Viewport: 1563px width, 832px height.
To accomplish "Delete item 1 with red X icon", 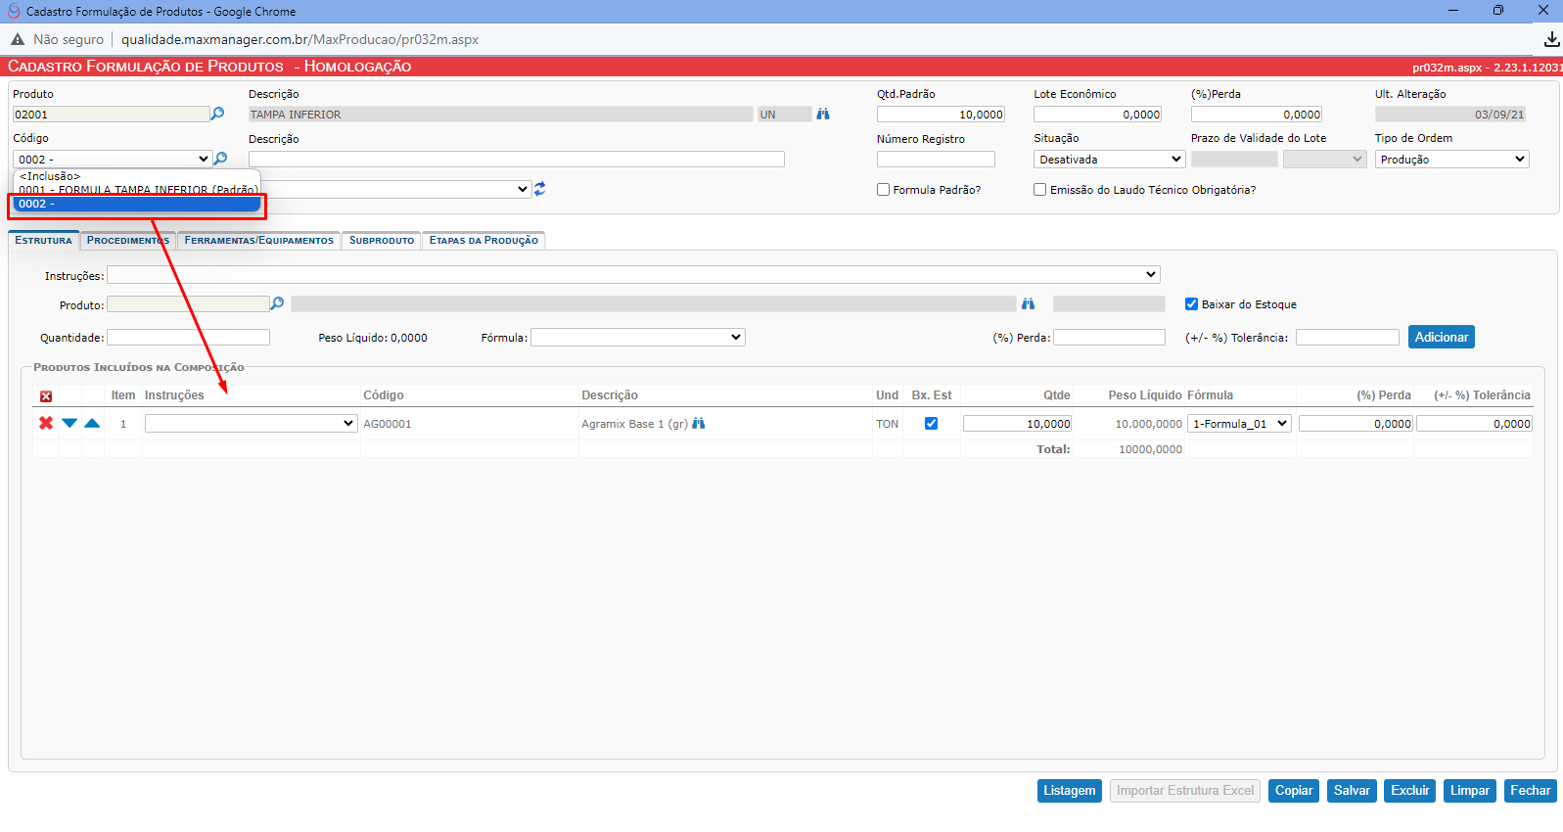I will pos(46,423).
